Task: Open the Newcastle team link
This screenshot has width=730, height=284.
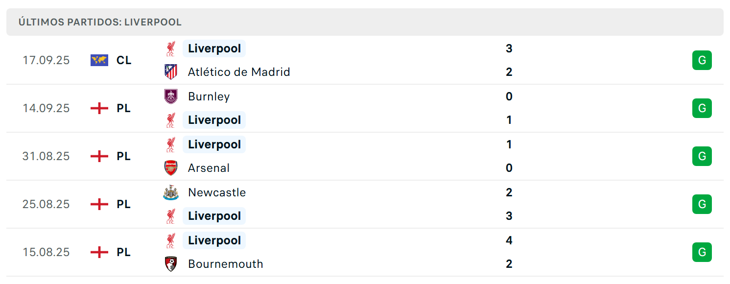Action: pyautogui.click(x=217, y=192)
